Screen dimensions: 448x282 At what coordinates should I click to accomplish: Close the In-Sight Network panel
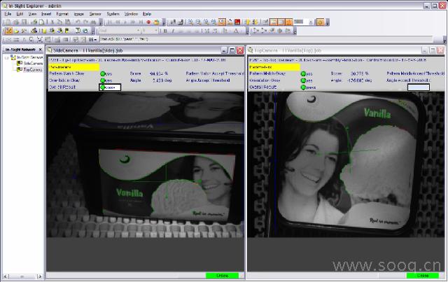pos(41,50)
